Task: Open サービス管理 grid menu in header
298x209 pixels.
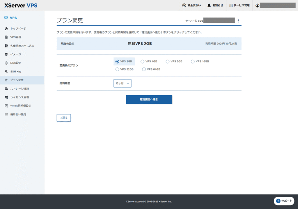Action: 239,5
